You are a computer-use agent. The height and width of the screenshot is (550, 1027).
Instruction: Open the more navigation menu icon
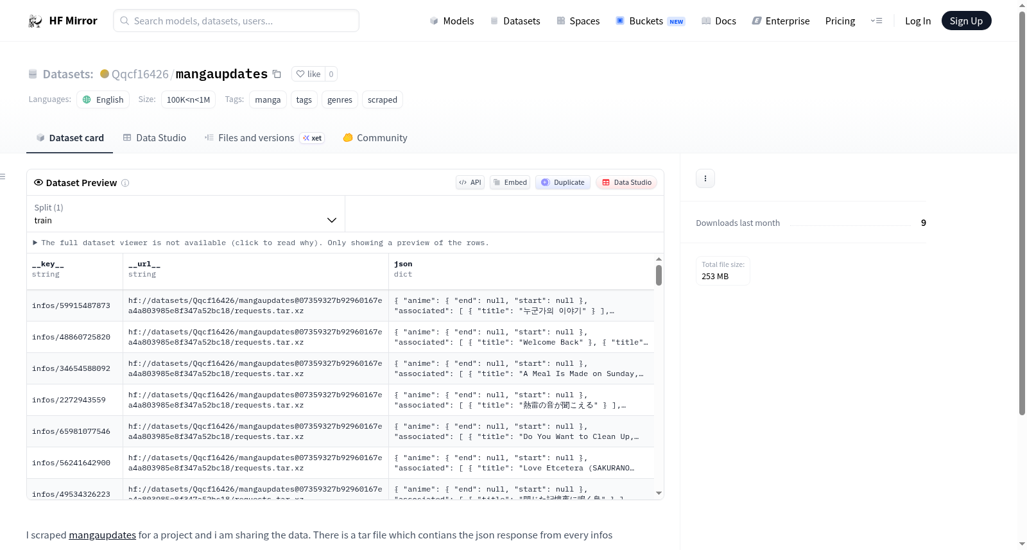(x=876, y=21)
